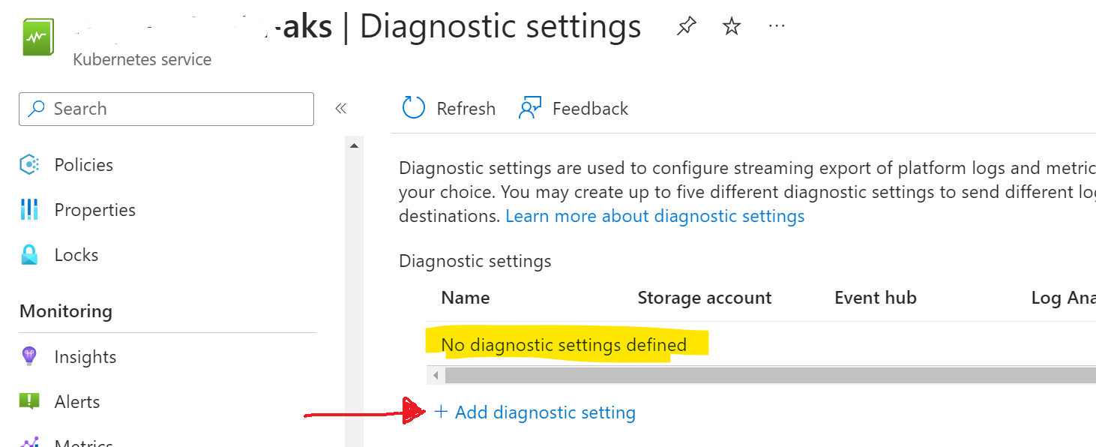Open the Feedback form icon

pos(531,107)
